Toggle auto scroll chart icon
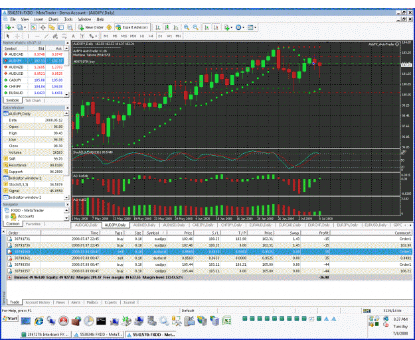 (x=207, y=27)
